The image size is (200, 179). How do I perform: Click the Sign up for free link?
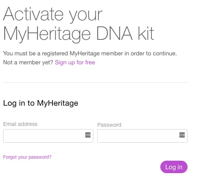(x=75, y=62)
